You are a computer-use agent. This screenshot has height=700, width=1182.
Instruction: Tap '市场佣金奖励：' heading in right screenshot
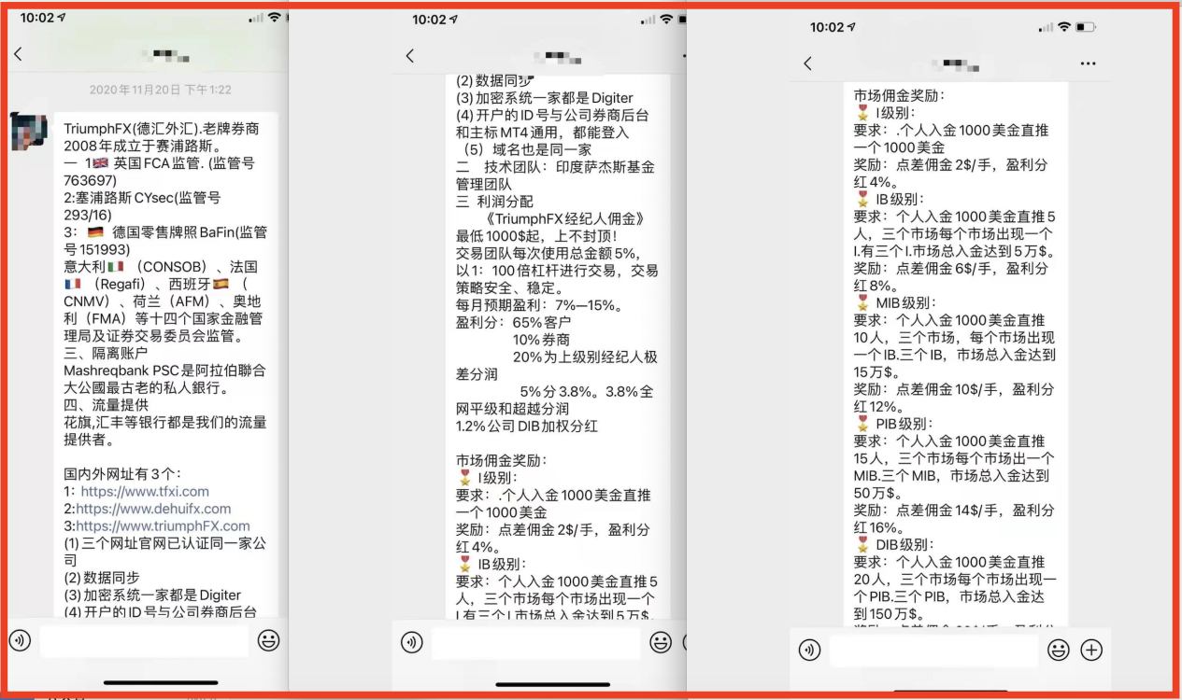898,95
